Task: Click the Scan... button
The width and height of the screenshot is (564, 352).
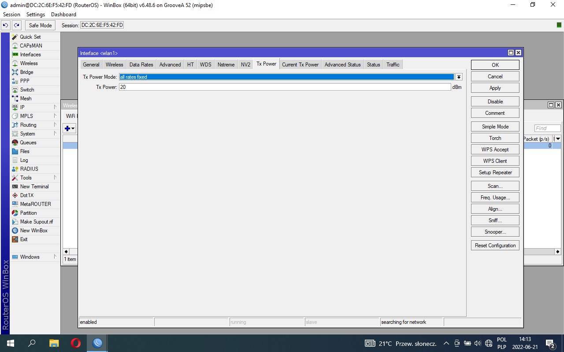Action: click(x=495, y=186)
